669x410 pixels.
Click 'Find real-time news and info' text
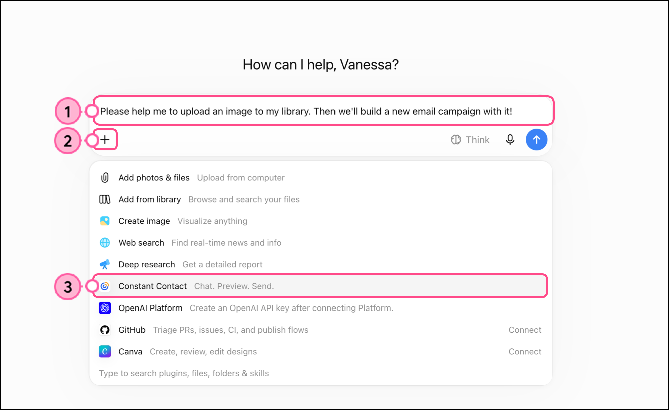click(226, 243)
